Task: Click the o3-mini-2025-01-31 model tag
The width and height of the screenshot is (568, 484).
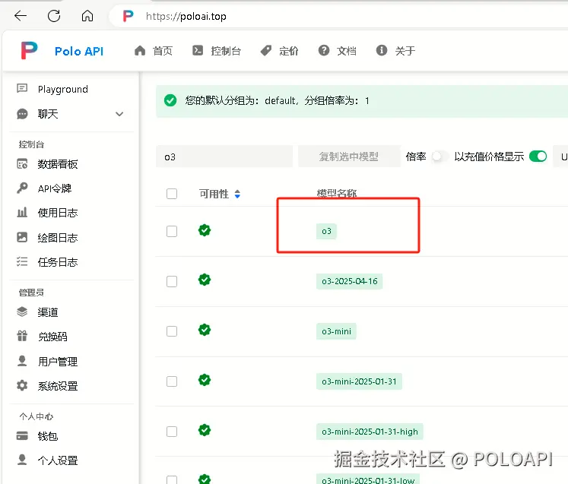Action: click(x=359, y=381)
